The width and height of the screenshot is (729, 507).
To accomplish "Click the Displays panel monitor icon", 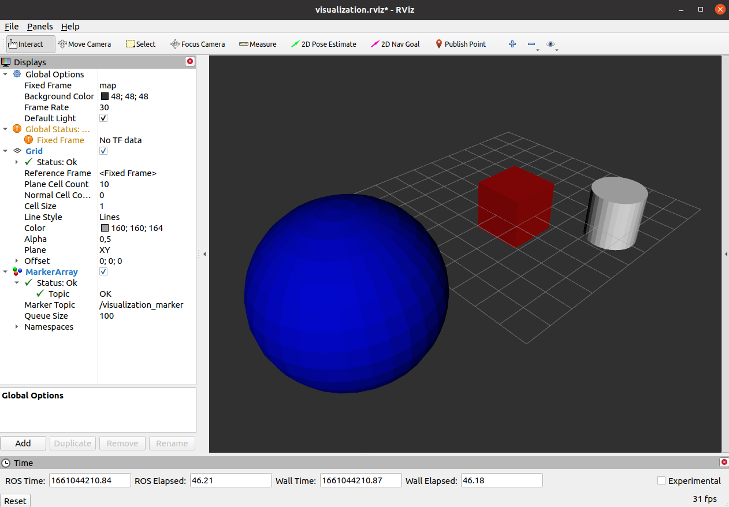I will coord(6,62).
